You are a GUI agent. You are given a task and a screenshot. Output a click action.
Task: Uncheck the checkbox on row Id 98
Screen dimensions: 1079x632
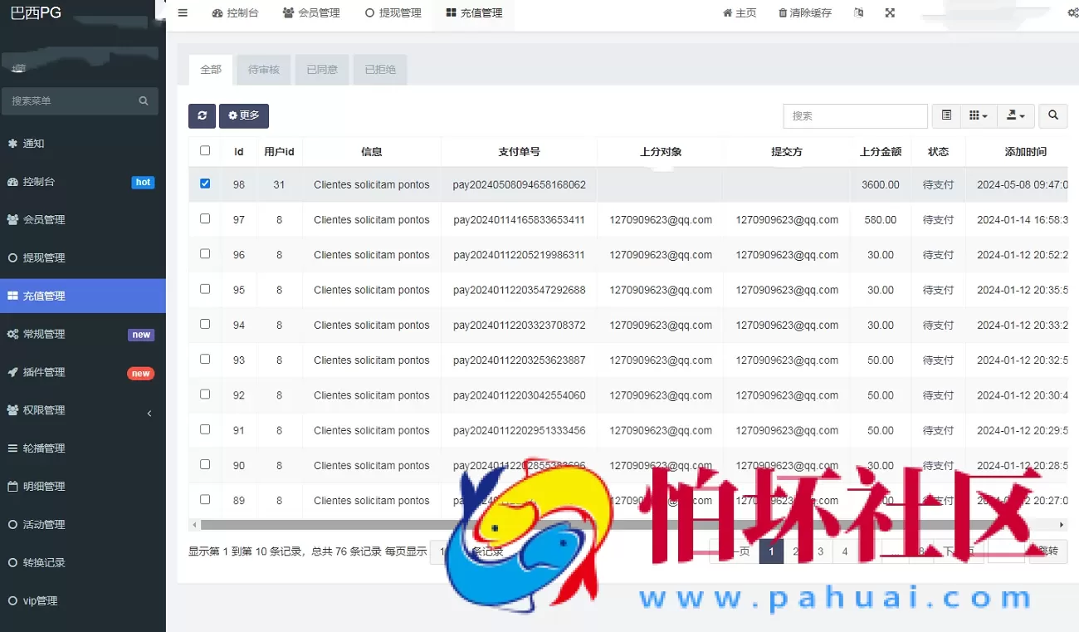[x=205, y=184]
